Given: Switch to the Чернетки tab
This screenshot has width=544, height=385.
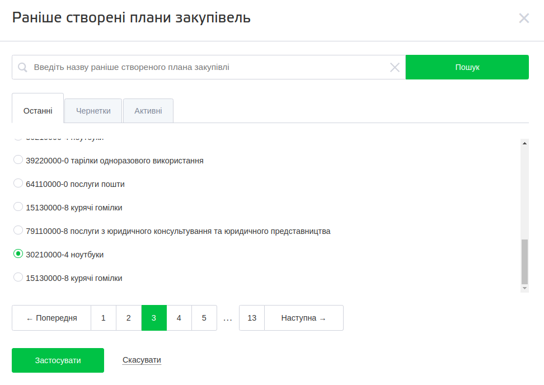Looking at the screenshot, I should pos(93,111).
